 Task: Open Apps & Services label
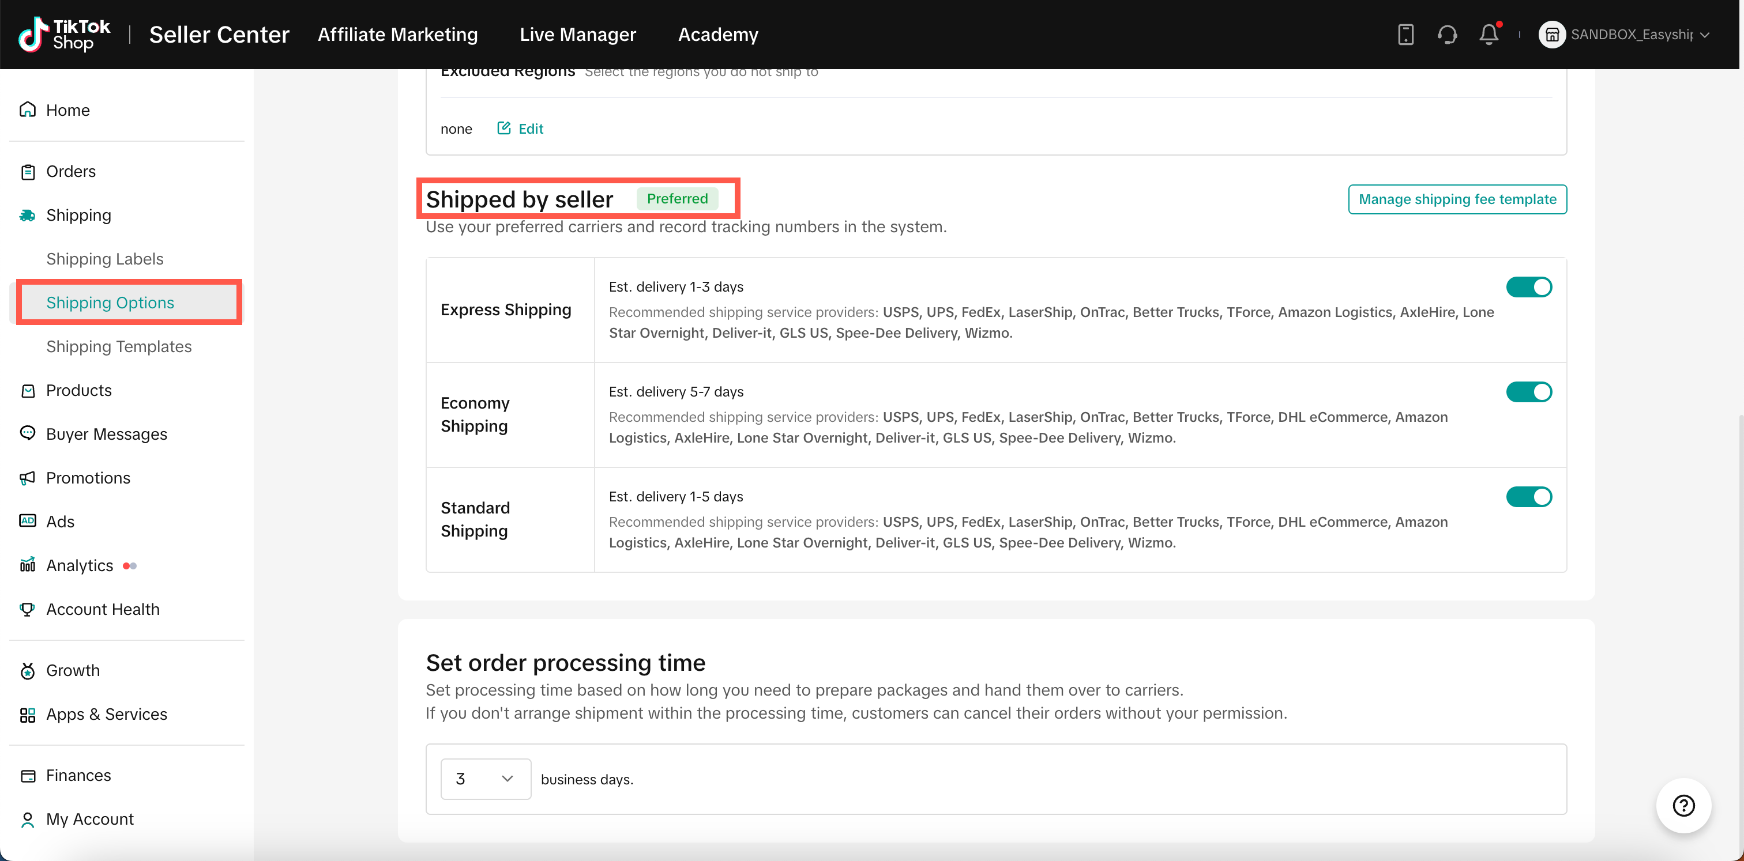(107, 715)
